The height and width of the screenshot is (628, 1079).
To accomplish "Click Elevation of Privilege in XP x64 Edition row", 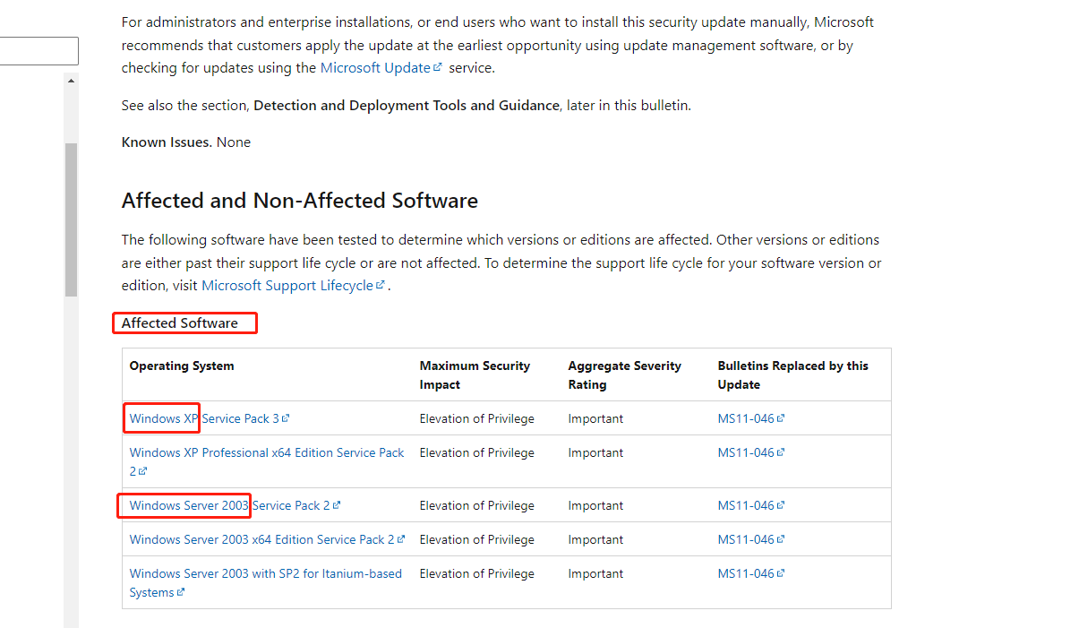I will click(x=476, y=452).
